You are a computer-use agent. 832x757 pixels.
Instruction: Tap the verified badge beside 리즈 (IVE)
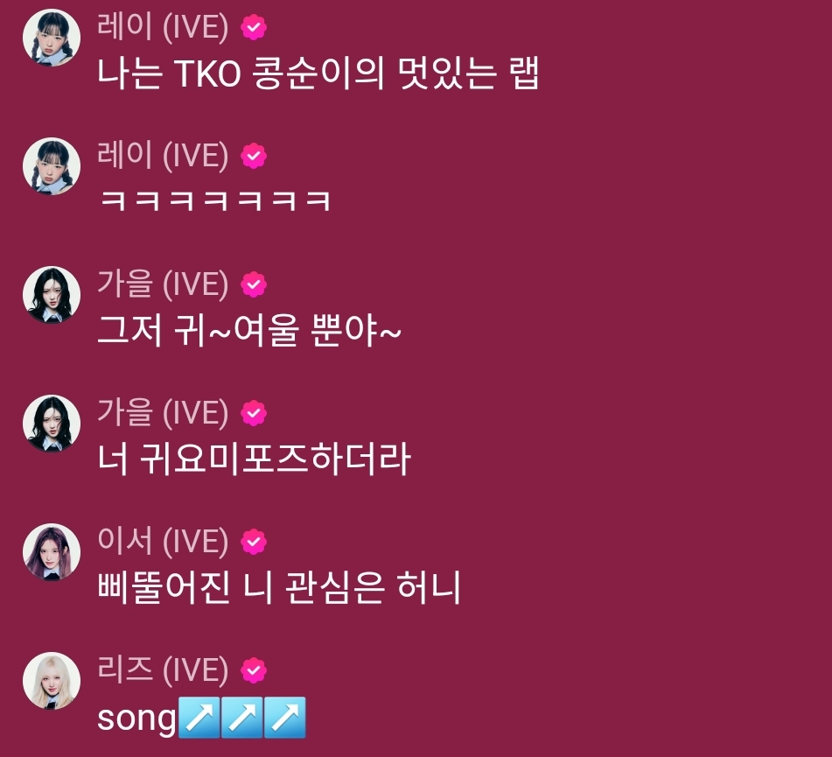pyautogui.click(x=254, y=670)
